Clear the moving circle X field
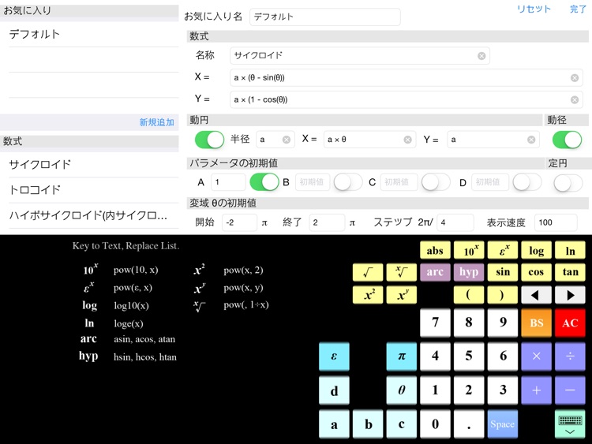The image size is (592, 444). pyautogui.click(x=408, y=140)
